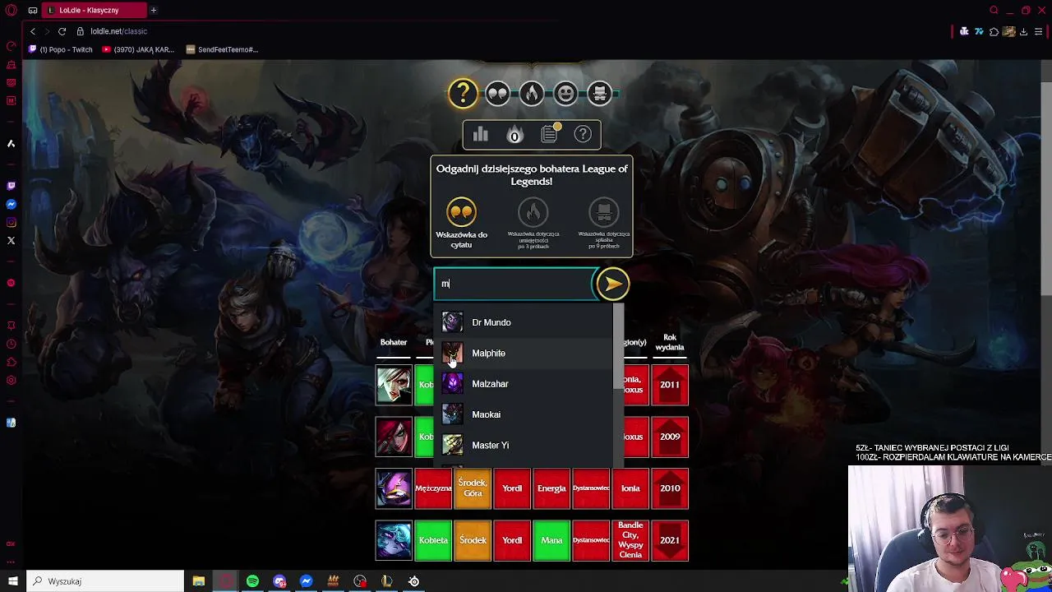The height and width of the screenshot is (592, 1052).
Task: Click the Kennen guess row portrait
Action: [394, 488]
